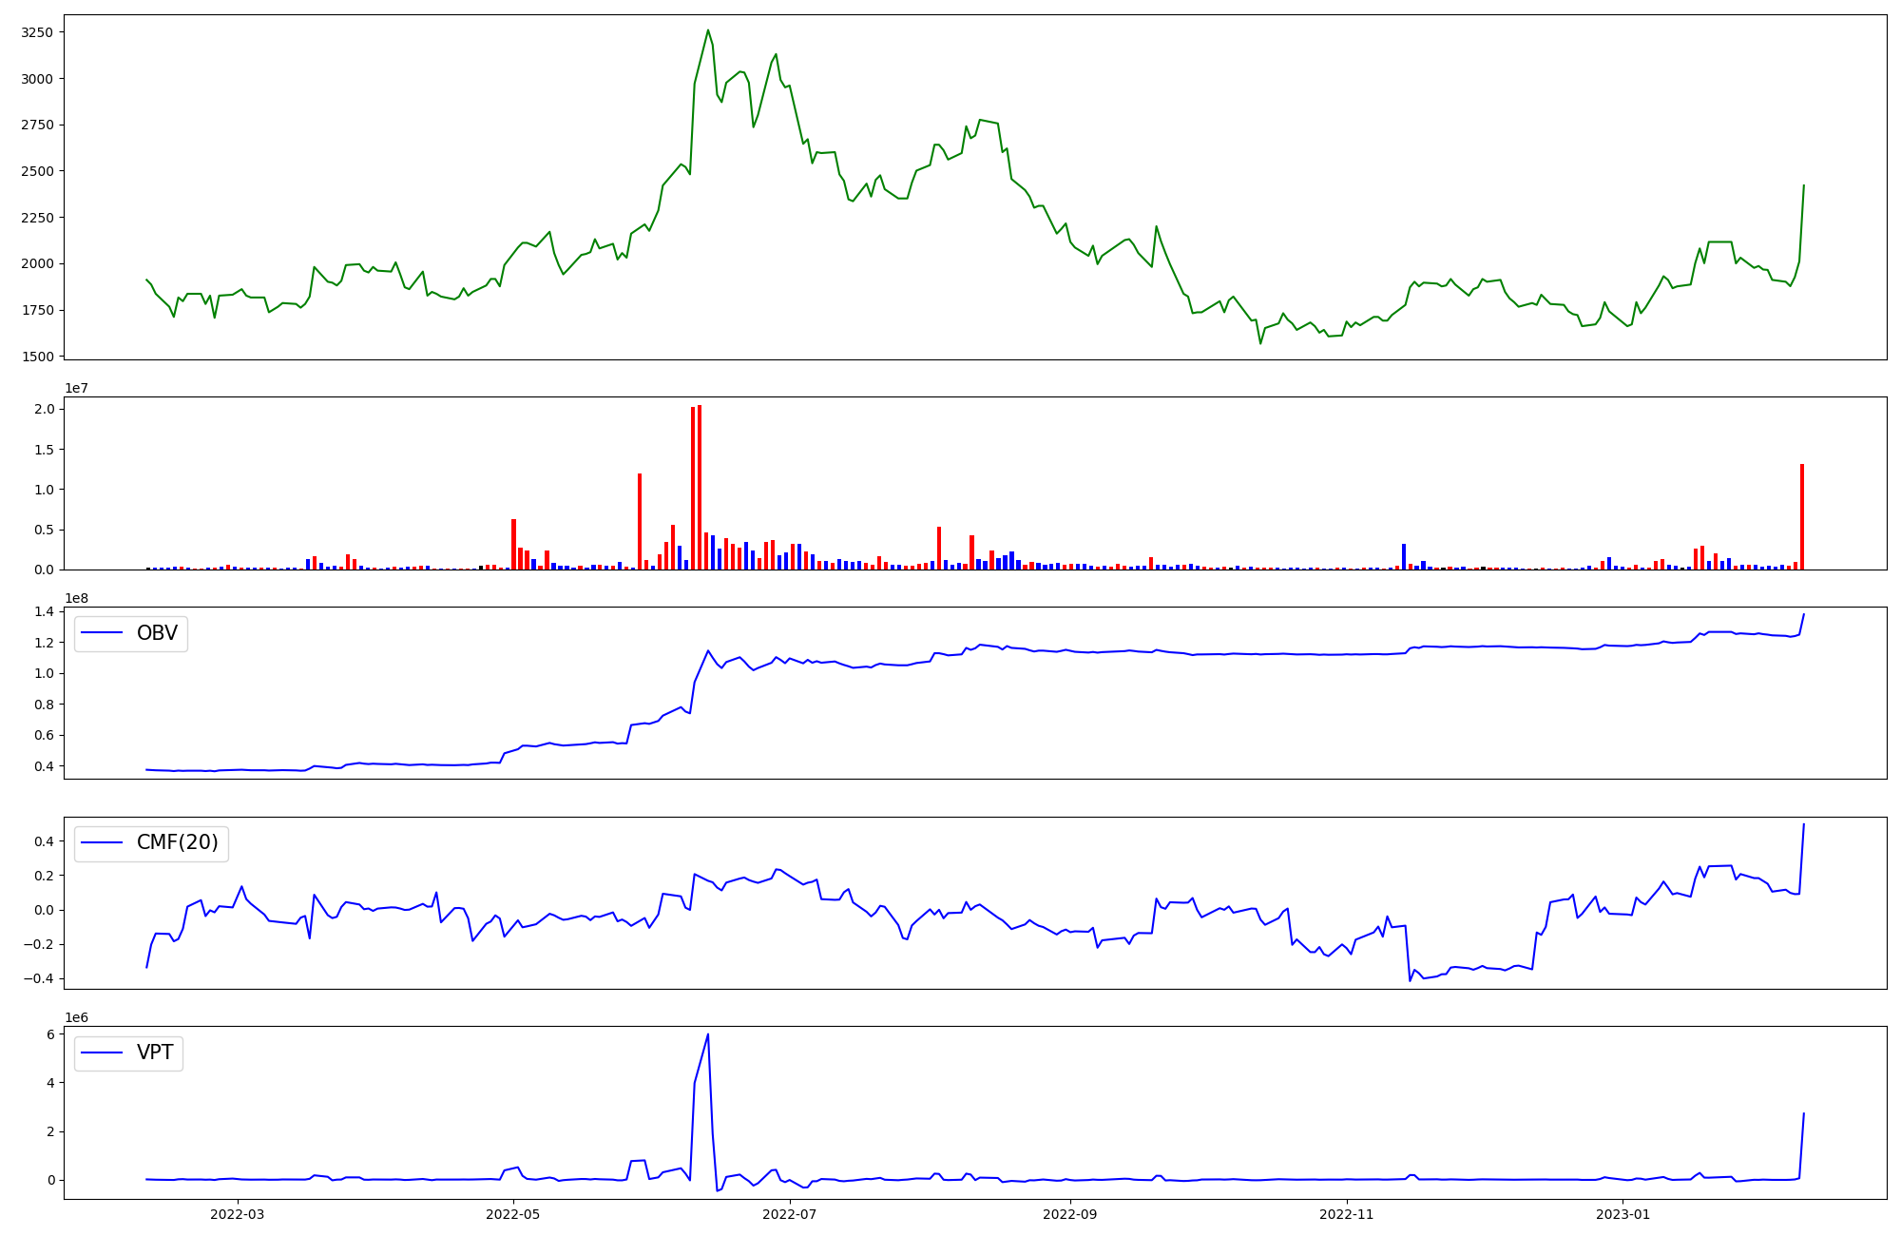Select the 2023-01 x-axis date label
1901x1236 pixels.
pos(1623,1214)
